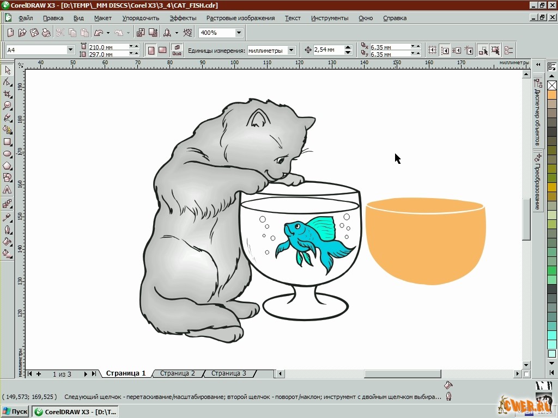
Task: Click the Print icon in toolbar
Action: [x=46, y=33]
